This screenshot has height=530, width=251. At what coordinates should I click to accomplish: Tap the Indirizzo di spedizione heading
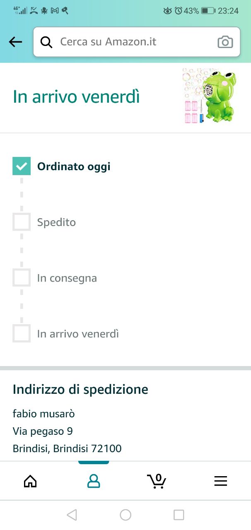pyautogui.click(x=80, y=390)
